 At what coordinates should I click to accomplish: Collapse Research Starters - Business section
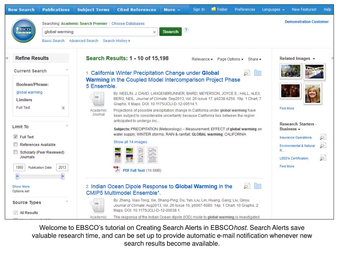(299, 129)
